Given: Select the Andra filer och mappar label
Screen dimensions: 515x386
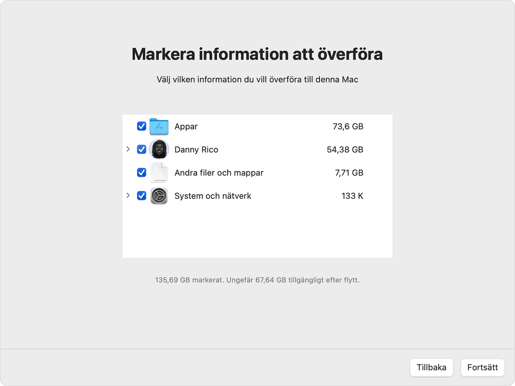Looking at the screenshot, I should (219, 173).
